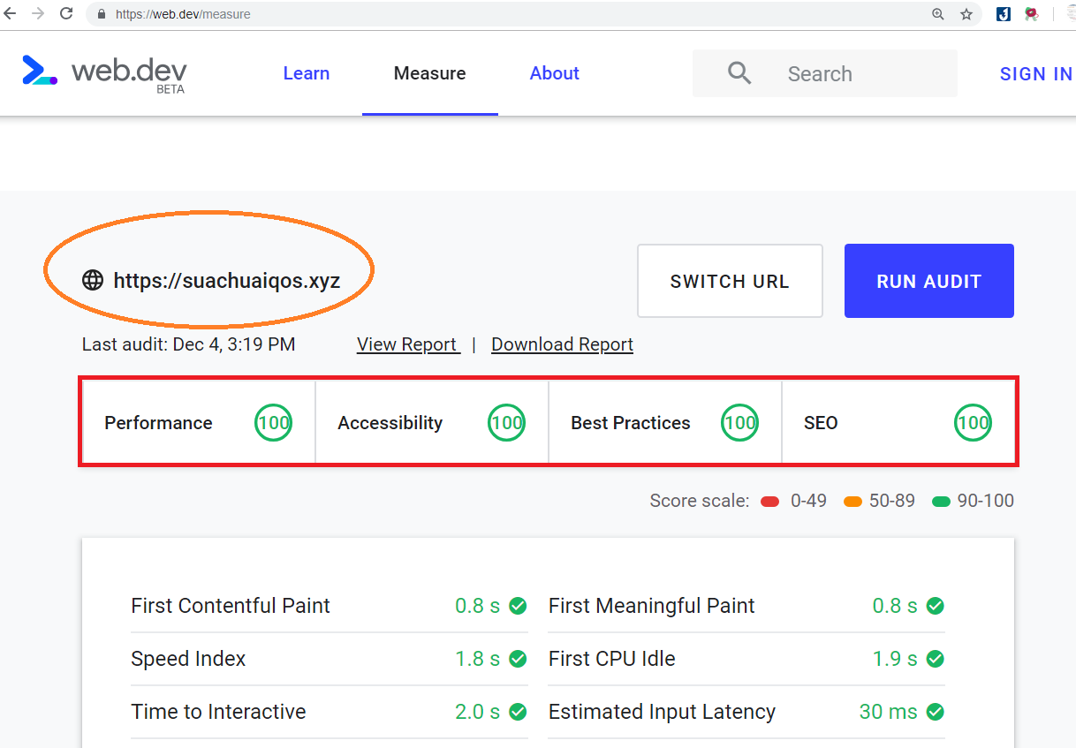Open the About tab
Screen dimensions: 1076x748
pyautogui.click(x=554, y=73)
